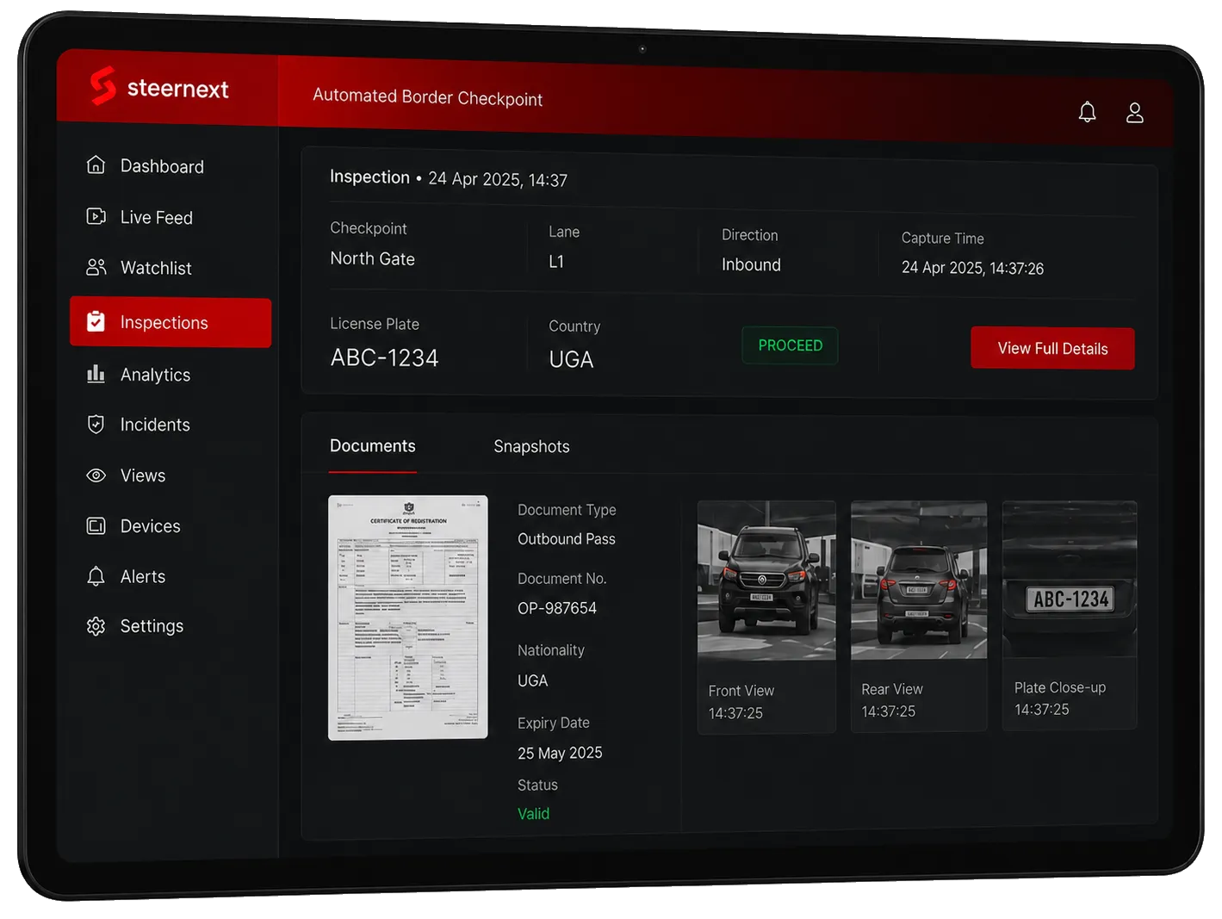Screen dimensions: 1222x919
Task: Open Live Feed from sidebar
Action: pyautogui.click(x=156, y=217)
